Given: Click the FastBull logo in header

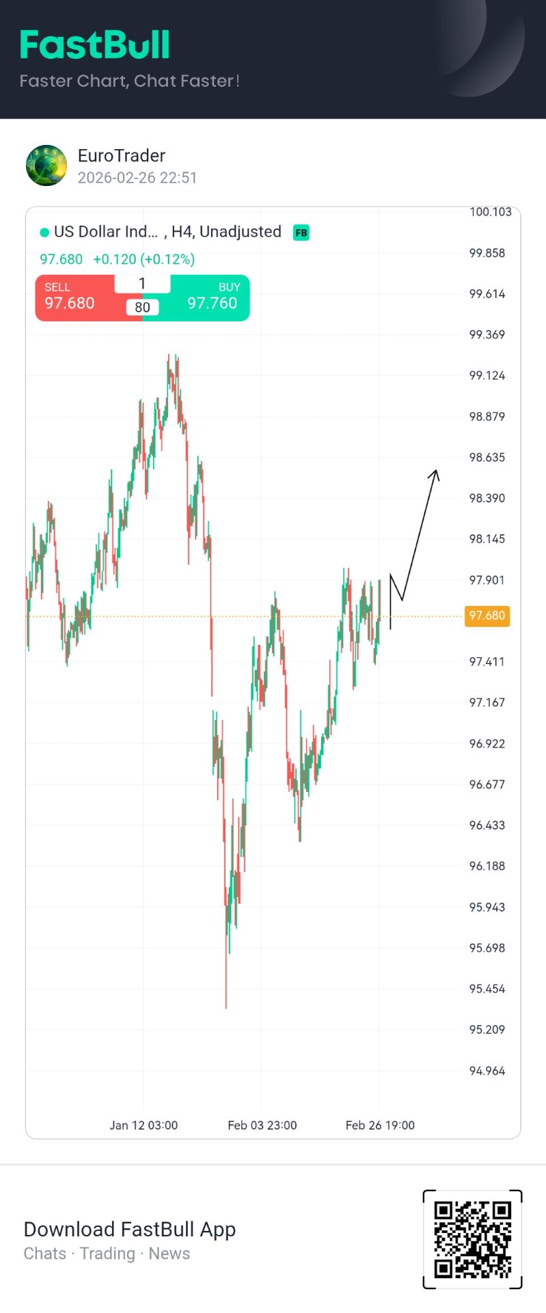Looking at the screenshot, I should [94, 45].
